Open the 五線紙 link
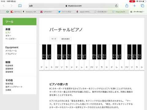Viewport: 147px width, 110px height. pyautogui.click(x=8, y=90)
